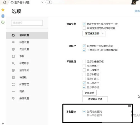The width and height of the screenshot is (140, 125).
Task: Click the key icon beside 帐号助手
Action: pyautogui.click(x=13, y=63)
